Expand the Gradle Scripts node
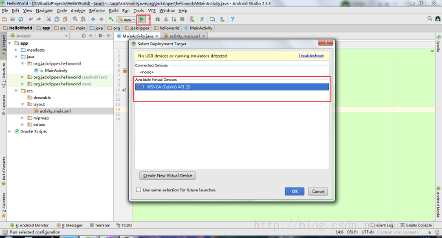The width and height of the screenshot is (442, 238). click(10, 131)
